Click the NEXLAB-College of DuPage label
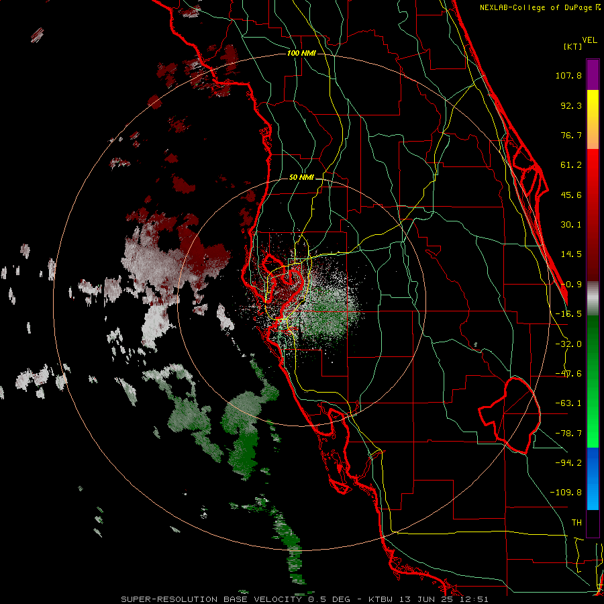604x604 pixels. point(540,7)
